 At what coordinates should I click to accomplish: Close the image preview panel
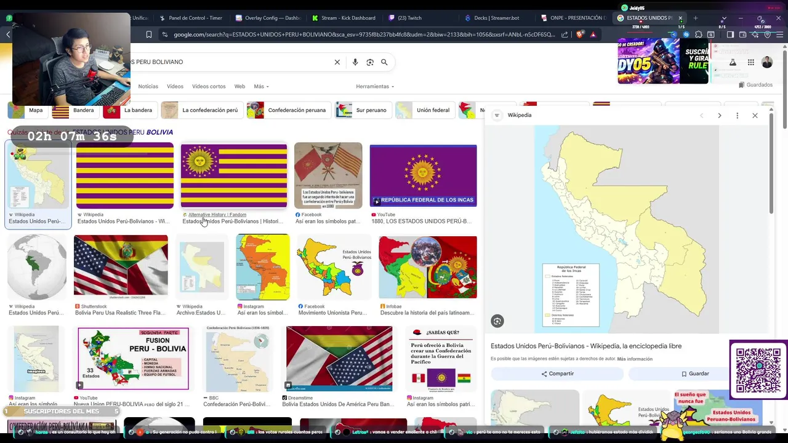point(755,116)
